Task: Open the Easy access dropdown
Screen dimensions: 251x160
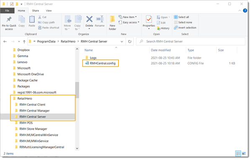Action: (x=129, y=22)
